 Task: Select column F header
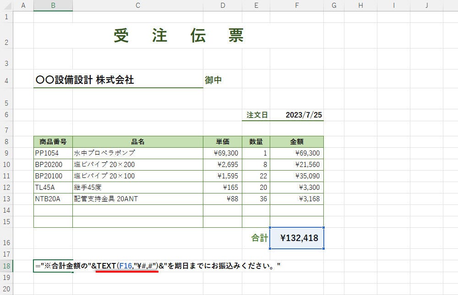pyautogui.click(x=297, y=5)
